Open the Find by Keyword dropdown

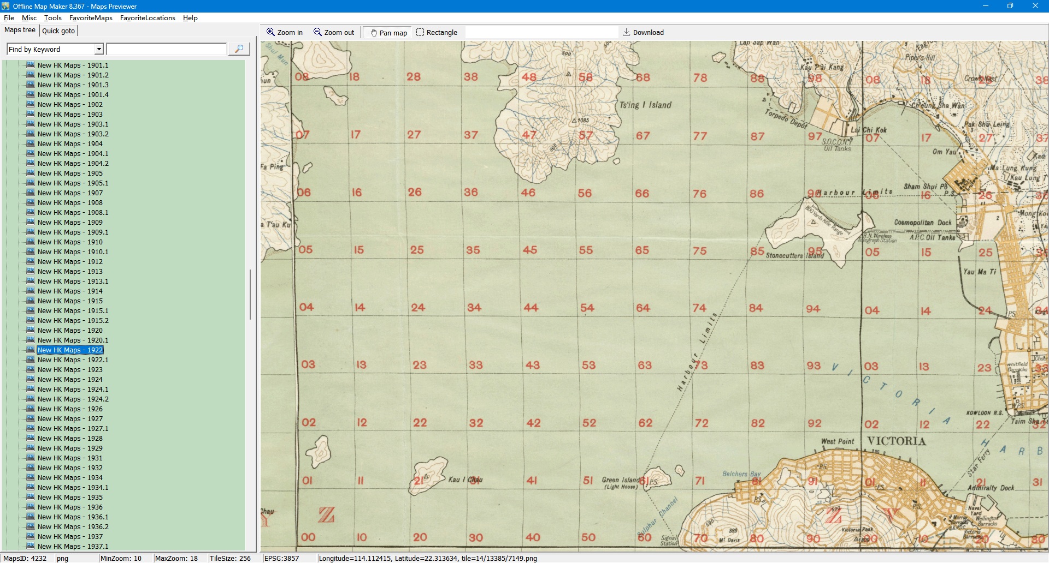pyautogui.click(x=99, y=49)
